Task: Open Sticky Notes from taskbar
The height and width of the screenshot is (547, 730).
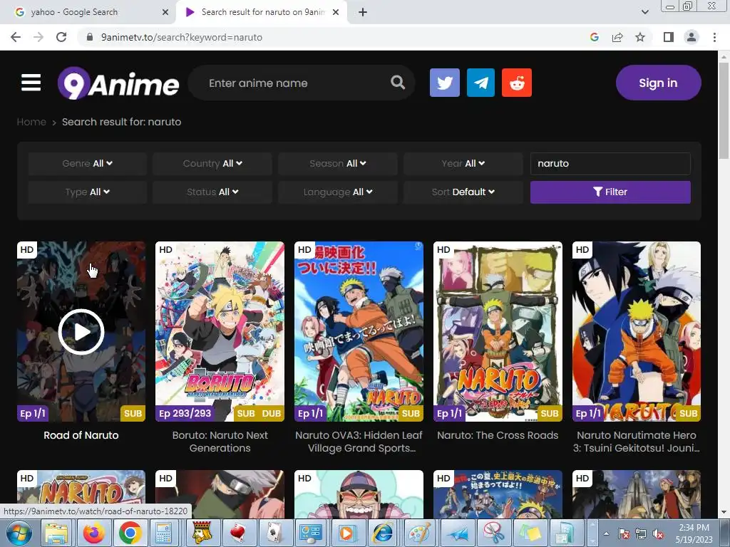Action: (530, 533)
